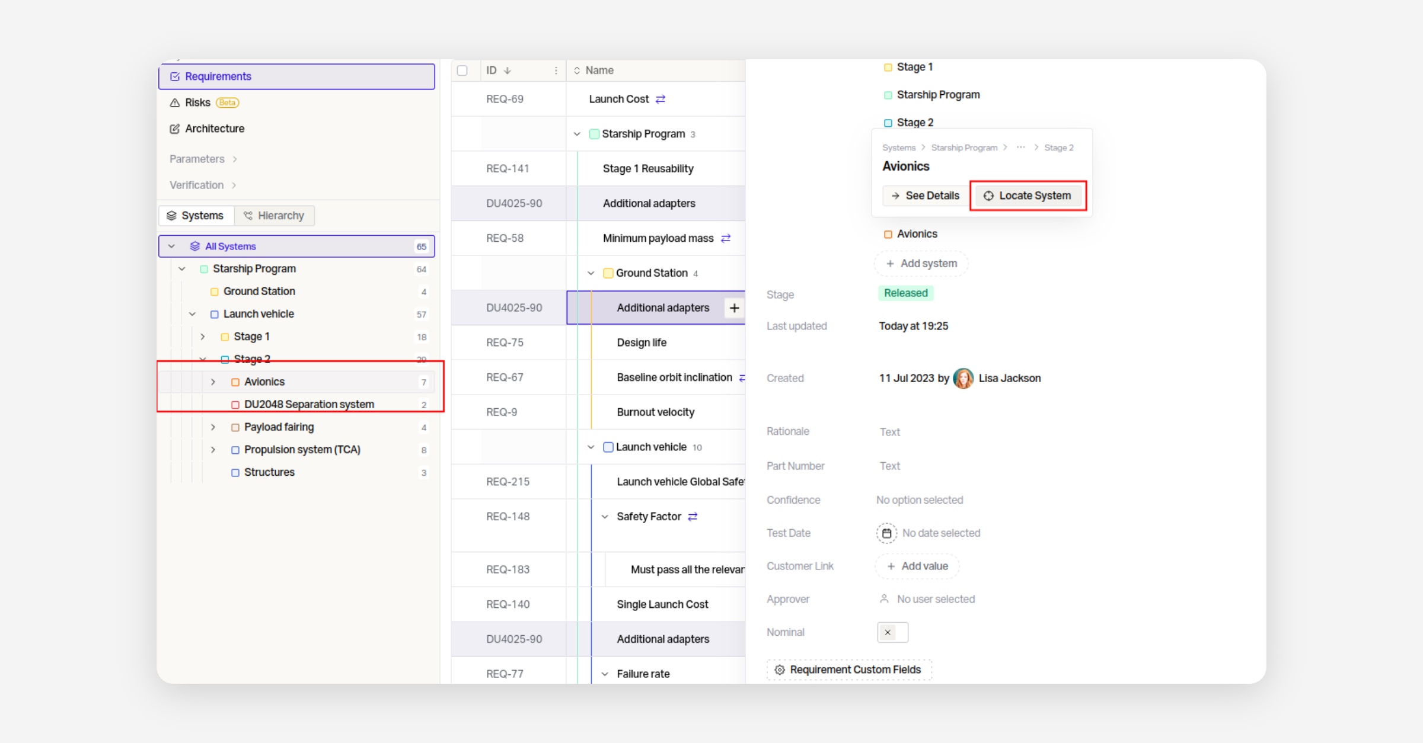This screenshot has width=1423, height=743.
Task: Click the Rationale text field
Action: pyautogui.click(x=889, y=432)
